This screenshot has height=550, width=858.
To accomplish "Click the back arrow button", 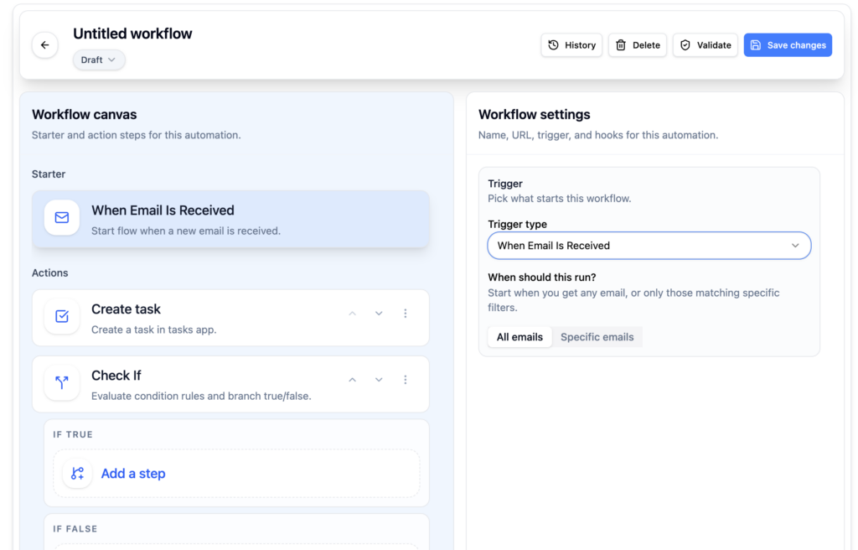I will point(45,45).
